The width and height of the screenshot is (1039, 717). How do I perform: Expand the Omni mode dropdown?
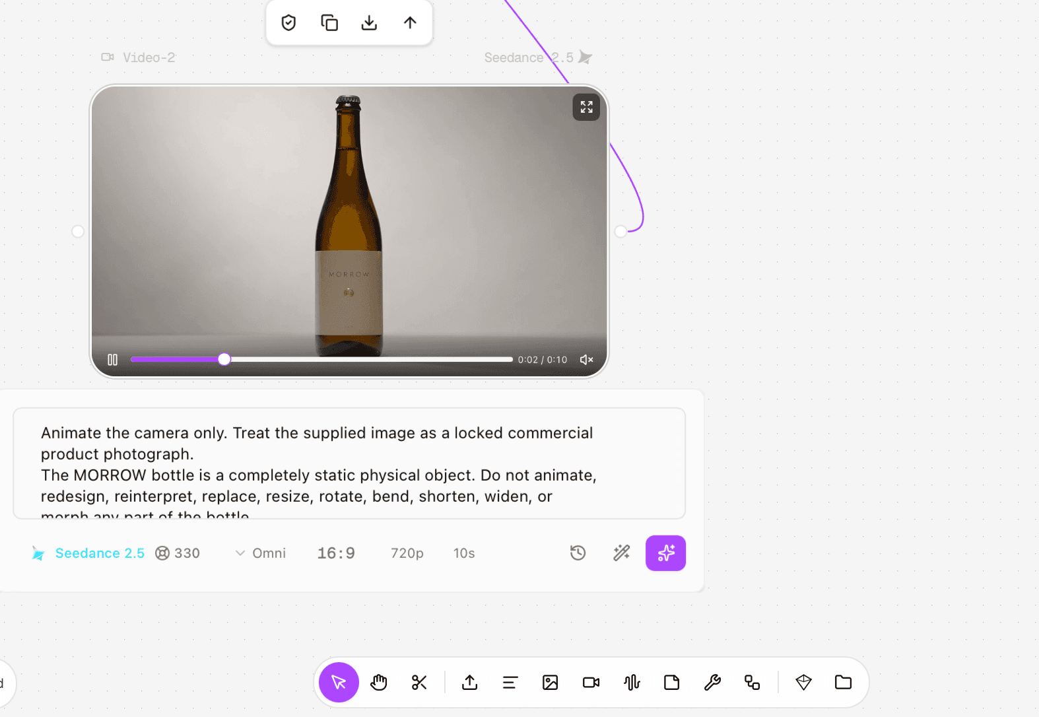261,553
